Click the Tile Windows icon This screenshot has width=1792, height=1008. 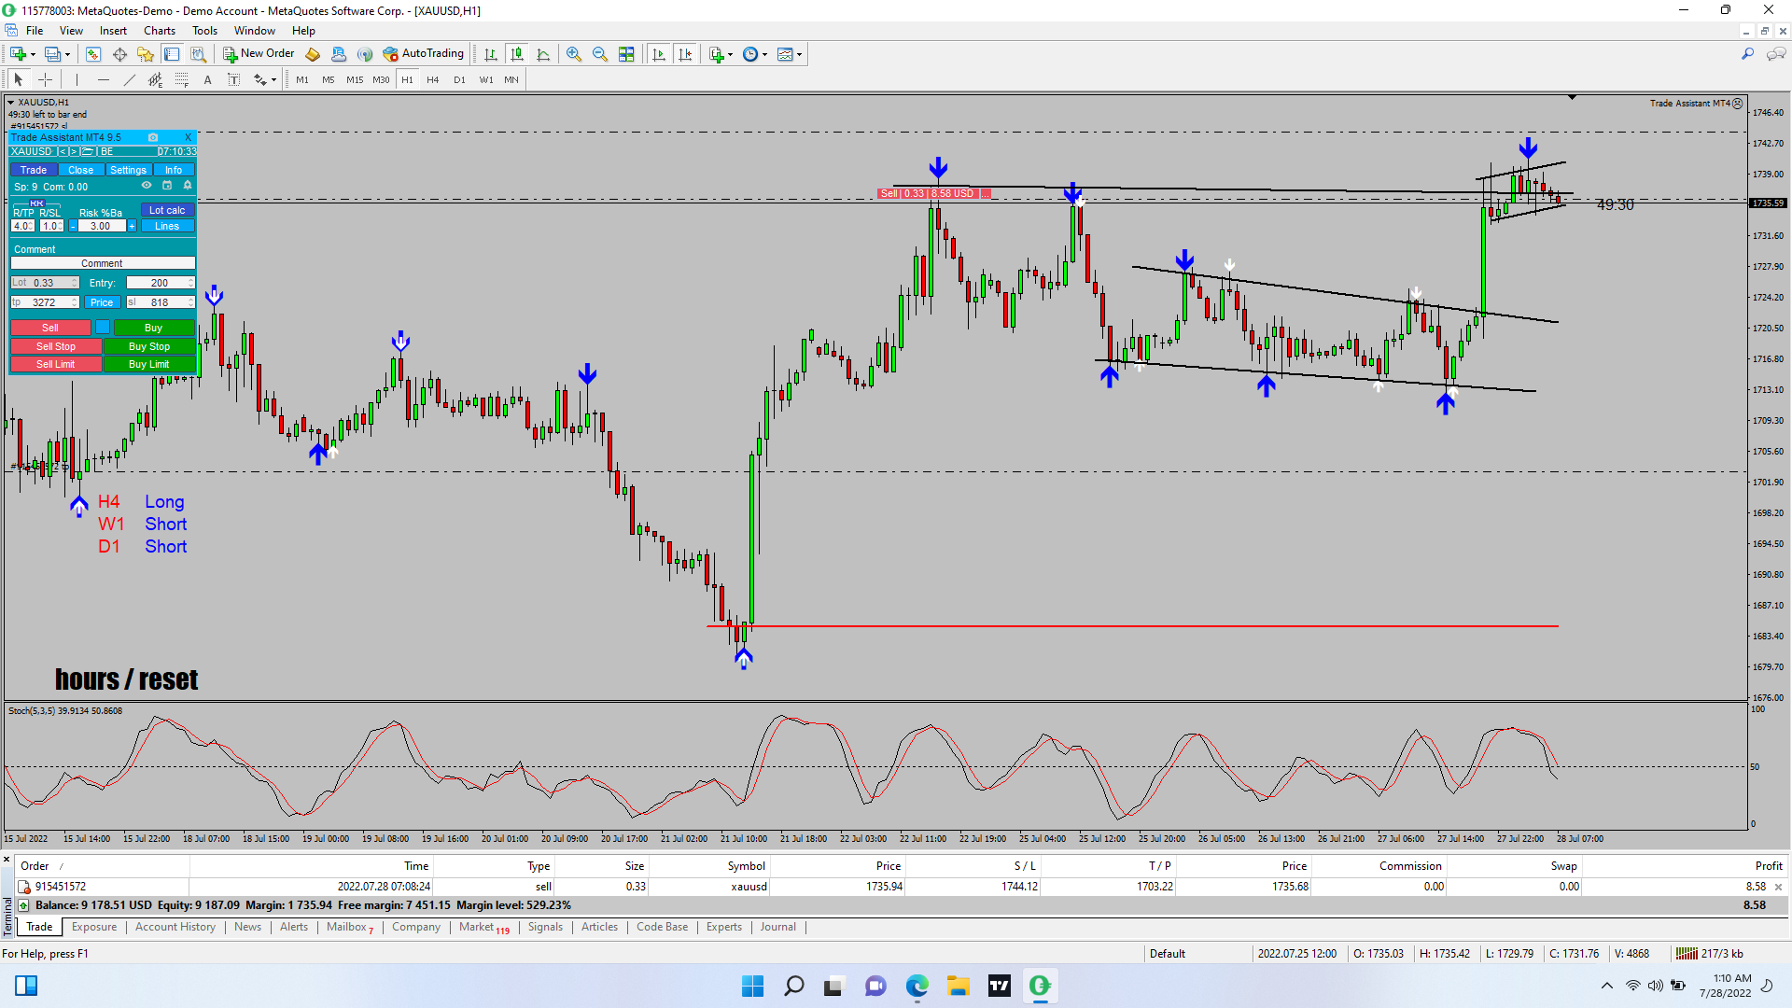(x=626, y=54)
